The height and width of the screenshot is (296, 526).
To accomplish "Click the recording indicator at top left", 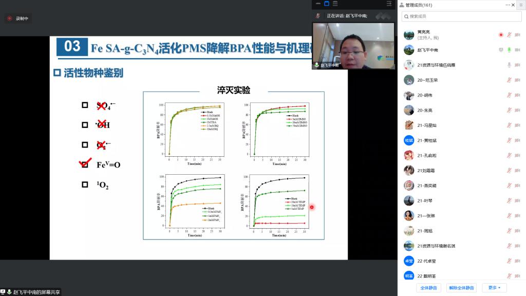I will coord(18,18).
